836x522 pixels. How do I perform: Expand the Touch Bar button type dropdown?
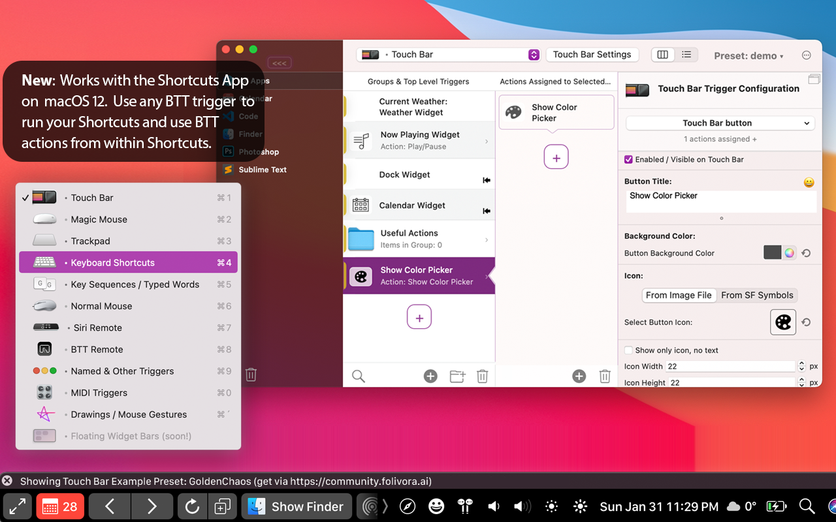[x=719, y=123]
